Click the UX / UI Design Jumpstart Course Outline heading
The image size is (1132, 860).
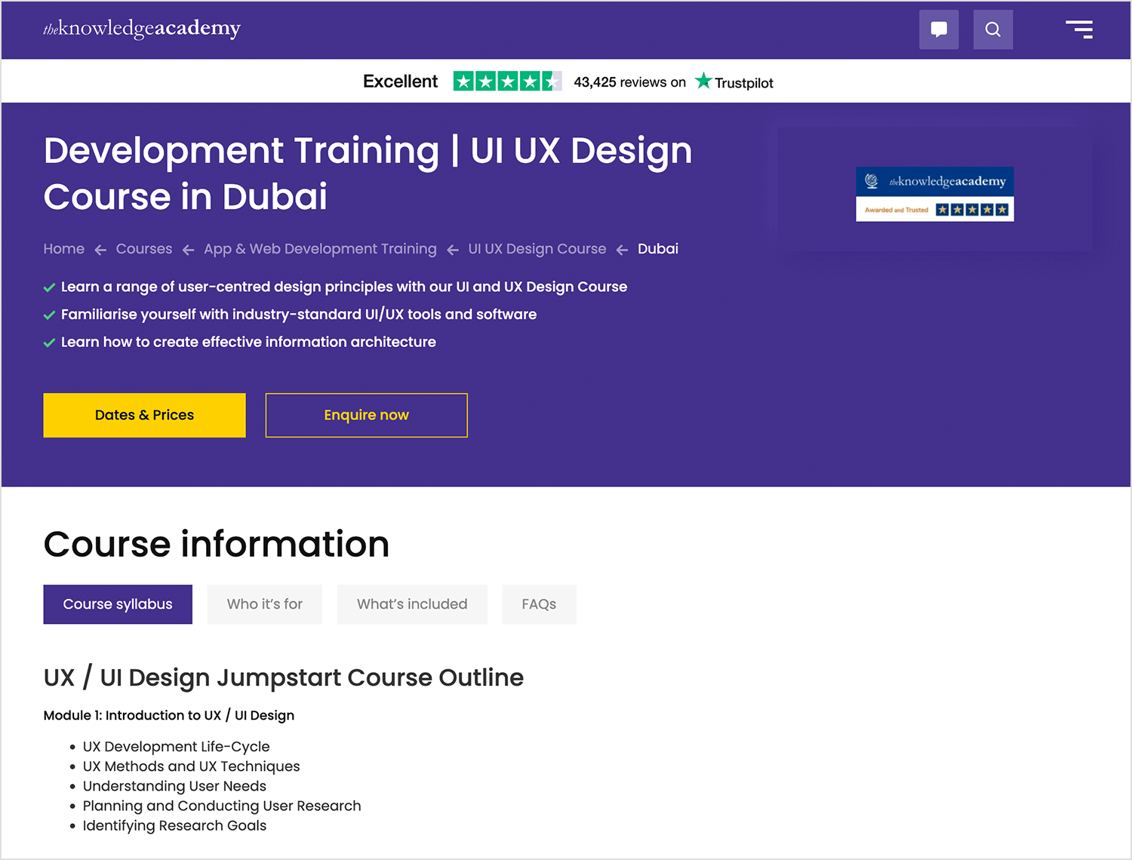click(284, 677)
